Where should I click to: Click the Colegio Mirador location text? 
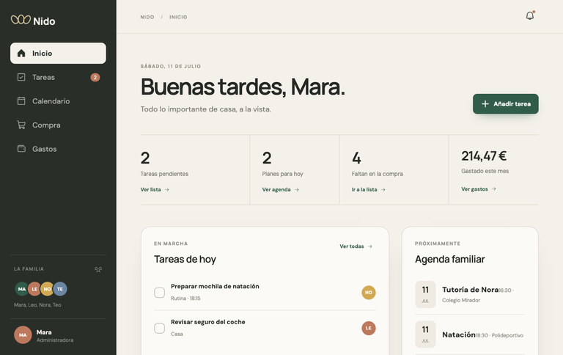pyautogui.click(x=461, y=300)
